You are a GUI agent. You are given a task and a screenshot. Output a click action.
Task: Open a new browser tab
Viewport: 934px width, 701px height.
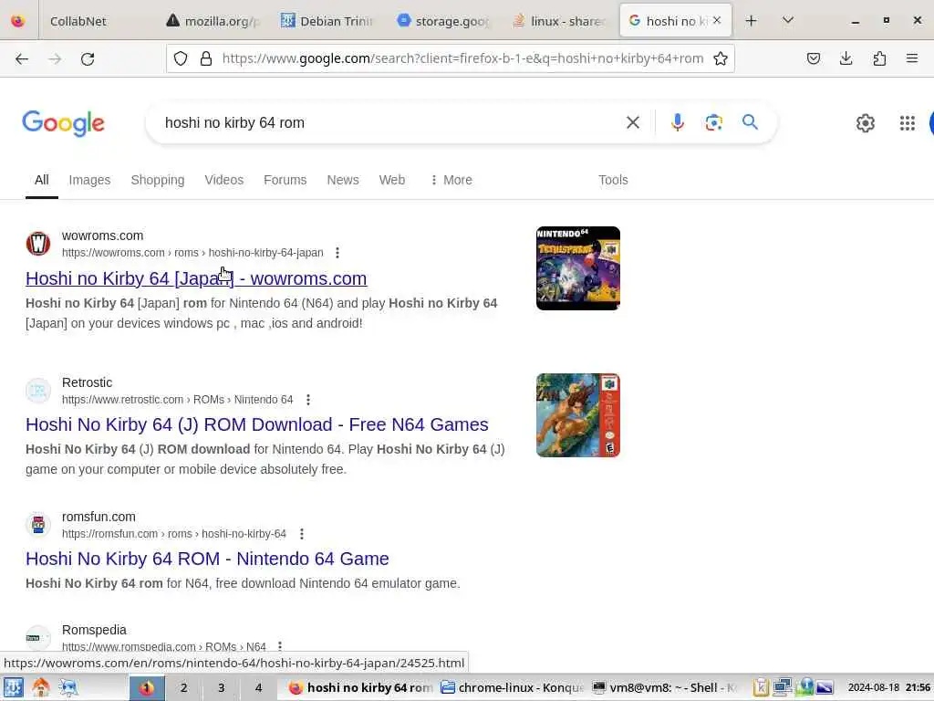752,21
